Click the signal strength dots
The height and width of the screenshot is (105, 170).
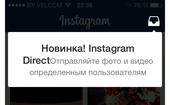pyautogui.click(x=16, y=5)
